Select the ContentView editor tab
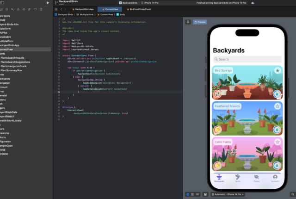This screenshot has height=199, width=296. [110, 9]
